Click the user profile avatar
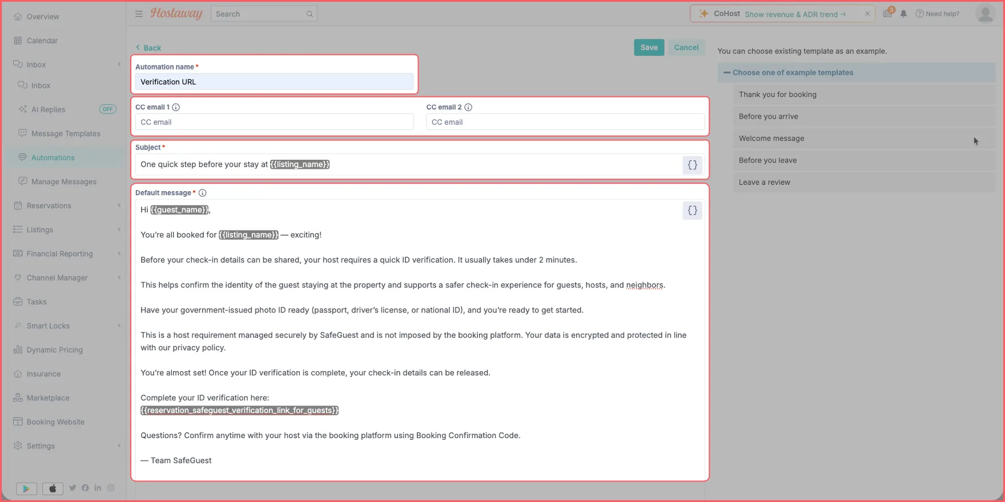Image resolution: width=1005 pixels, height=502 pixels. [x=986, y=14]
